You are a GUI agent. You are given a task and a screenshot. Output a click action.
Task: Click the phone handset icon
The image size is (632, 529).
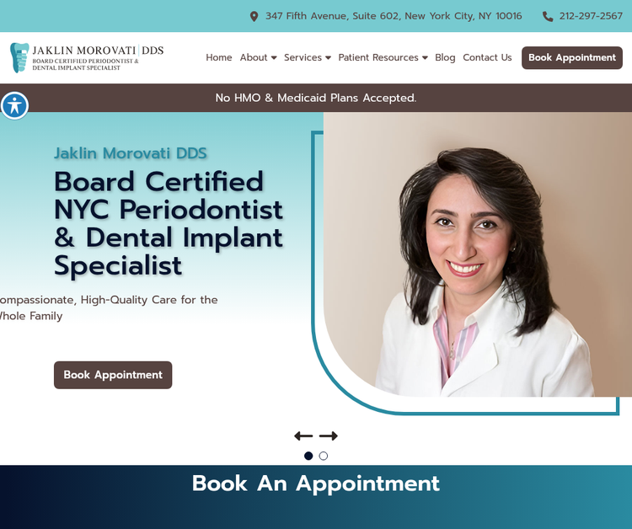coord(548,17)
